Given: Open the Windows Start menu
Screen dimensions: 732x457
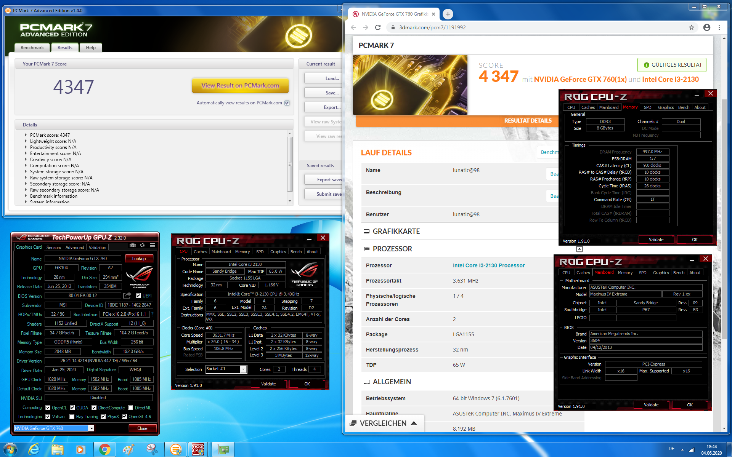Looking at the screenshot, I should click(10, 449).
